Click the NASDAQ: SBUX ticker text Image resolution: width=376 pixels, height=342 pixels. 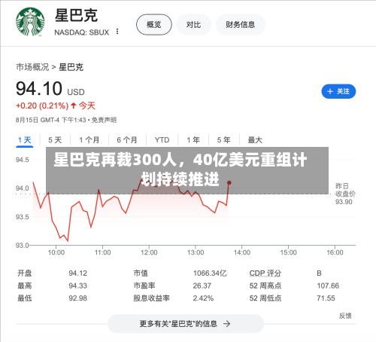click(82, 32)
